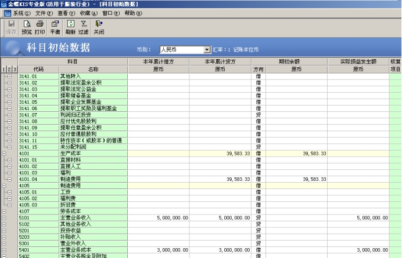Click the 本年累计借方 column header
The width and height of the screenshot is (402, 258).
(159, 61)
